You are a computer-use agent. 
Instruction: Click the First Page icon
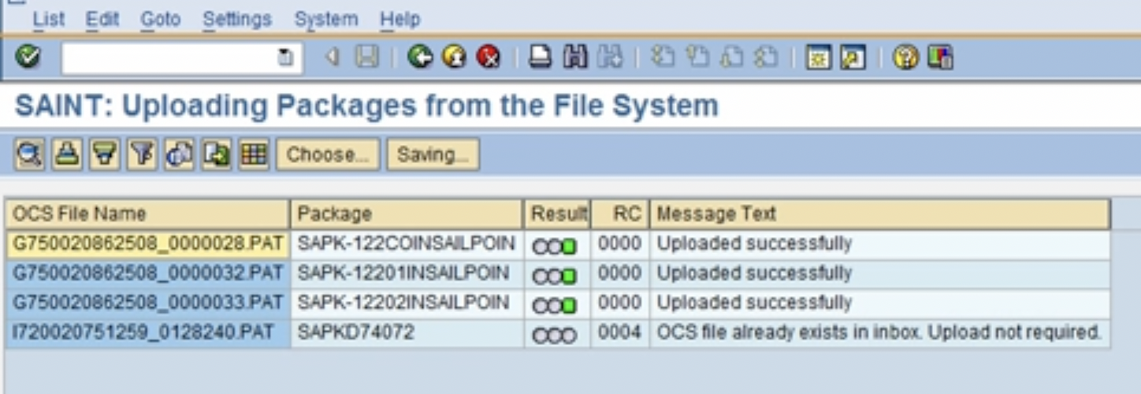point(663,58)
